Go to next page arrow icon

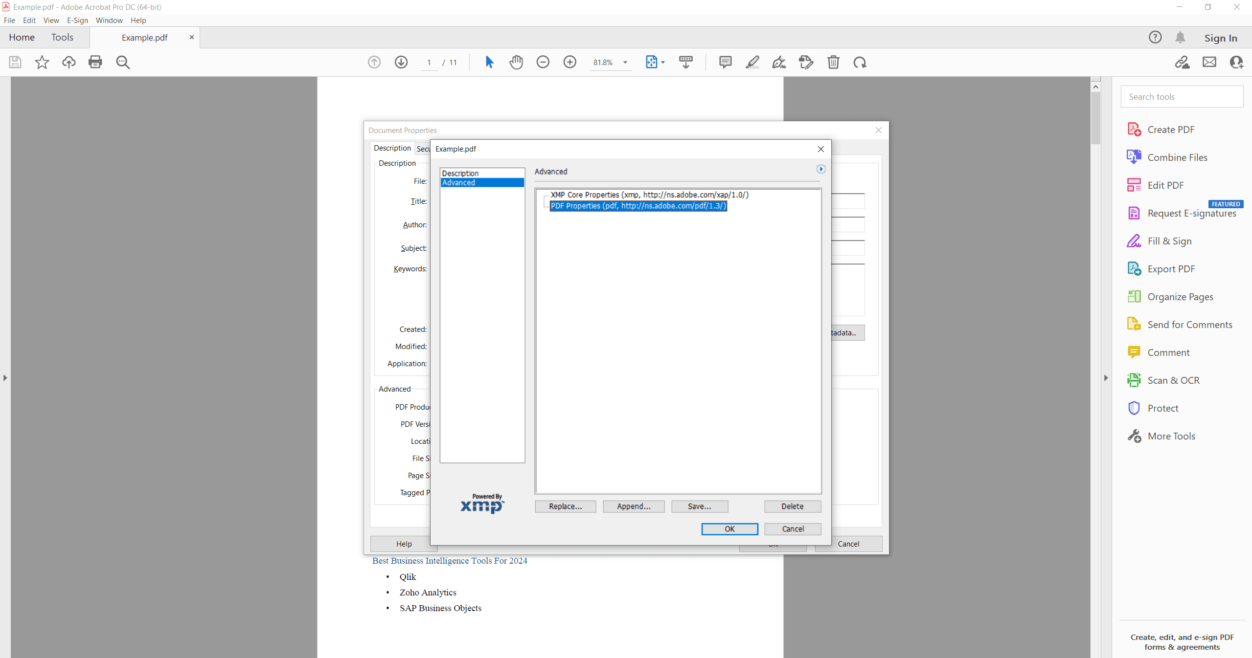click(x=401, y=62)
